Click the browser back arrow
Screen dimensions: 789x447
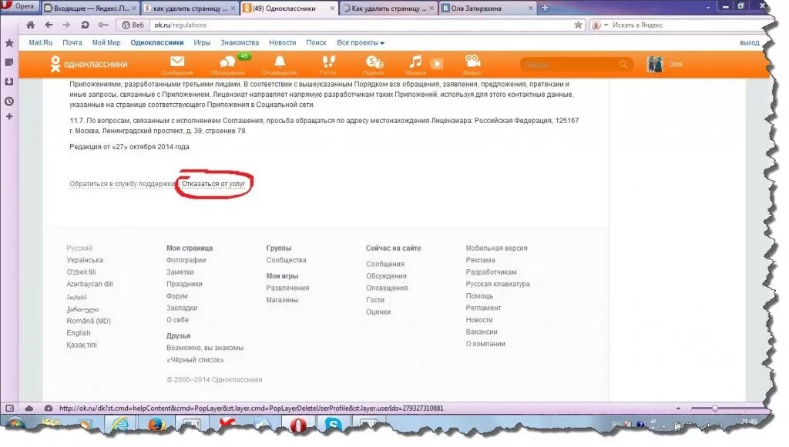coord(49,25)
